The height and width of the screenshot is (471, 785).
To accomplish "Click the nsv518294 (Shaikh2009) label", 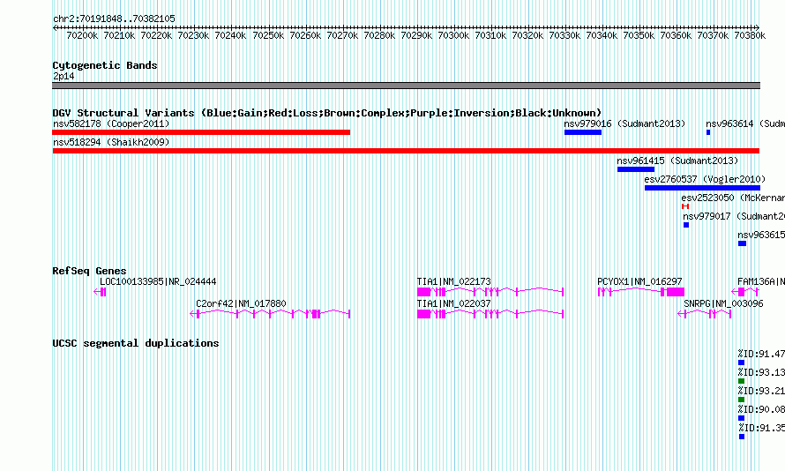I will [111, 142].
